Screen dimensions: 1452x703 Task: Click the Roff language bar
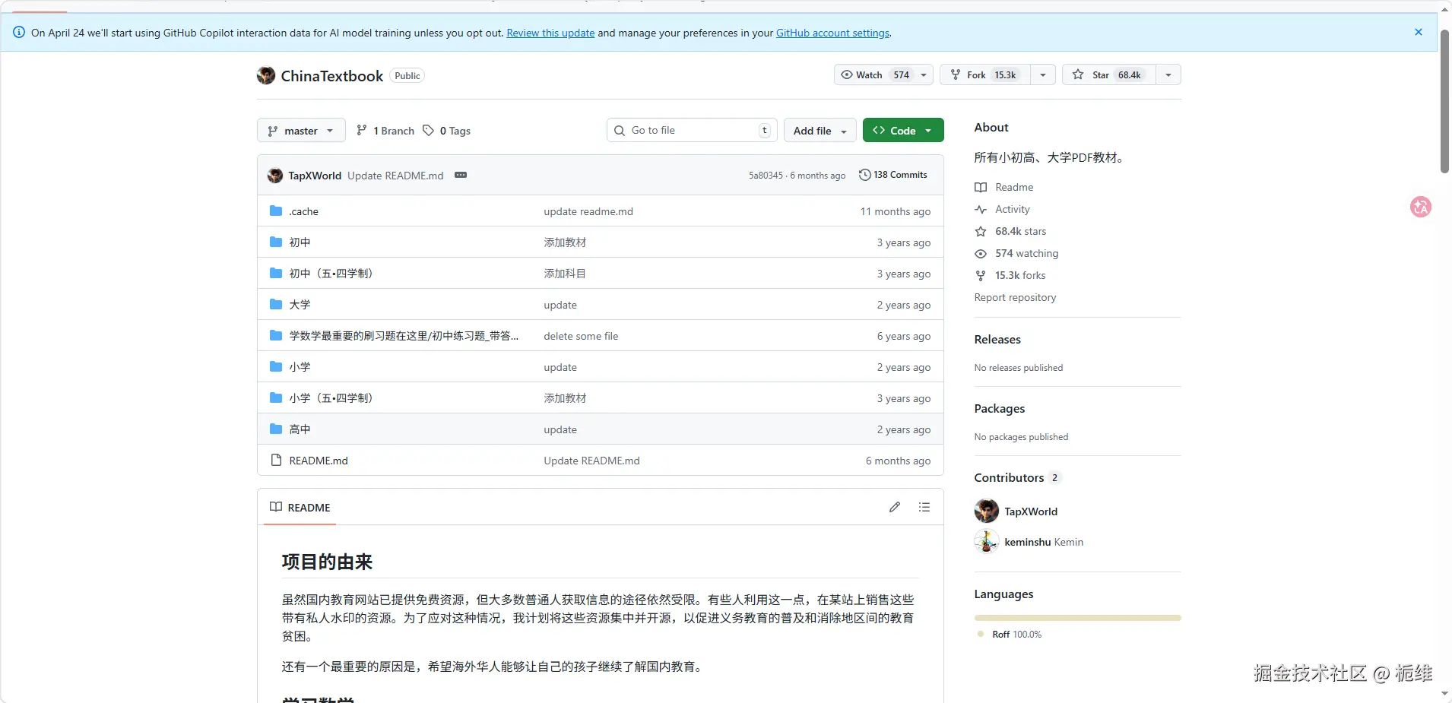click(1078, 618)
